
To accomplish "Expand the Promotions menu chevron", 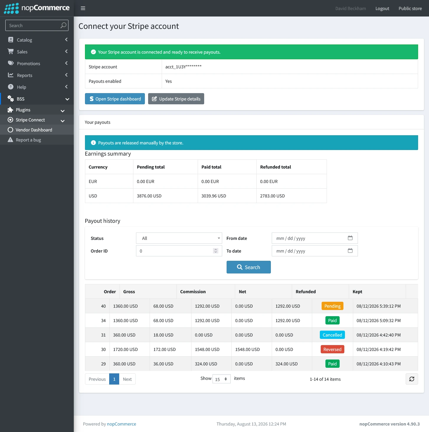I will (x=66, y=63).
